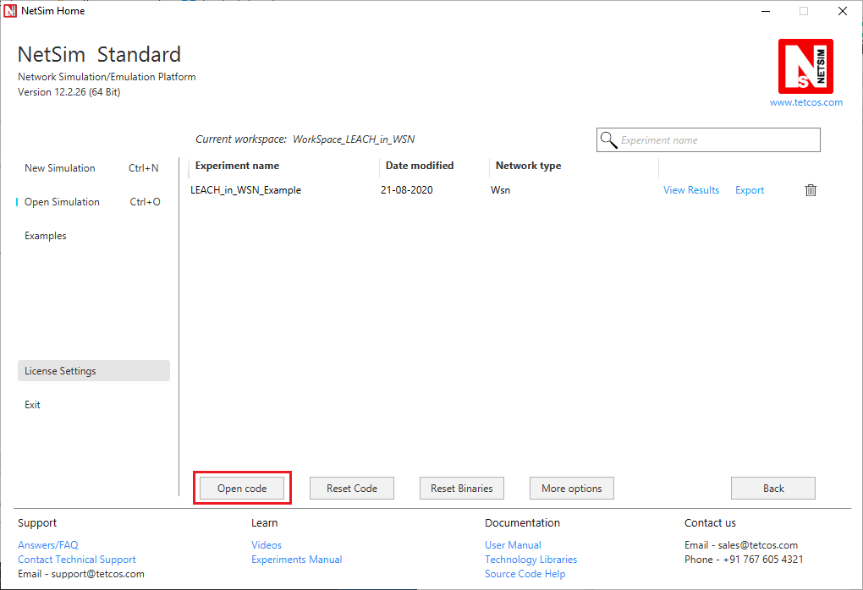Open the Source Code Help link

click(x=525, y=573)
